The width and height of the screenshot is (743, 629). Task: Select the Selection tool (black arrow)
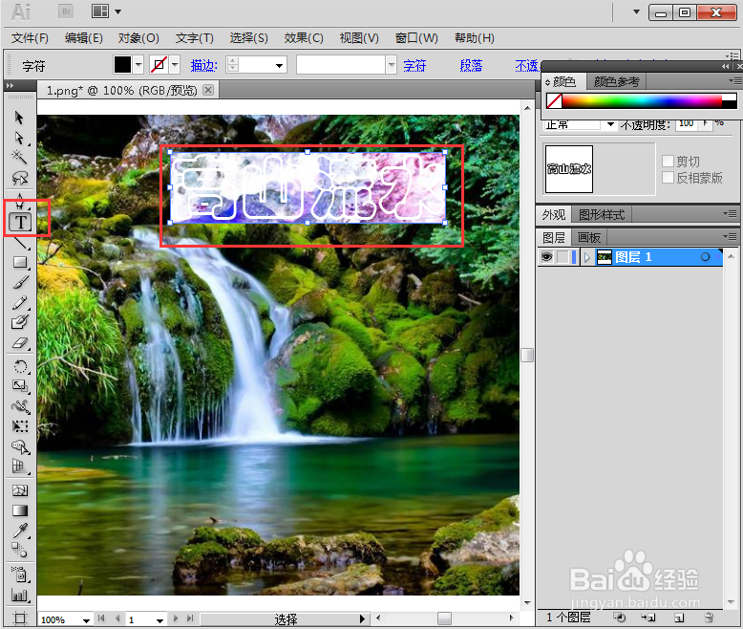19,118
